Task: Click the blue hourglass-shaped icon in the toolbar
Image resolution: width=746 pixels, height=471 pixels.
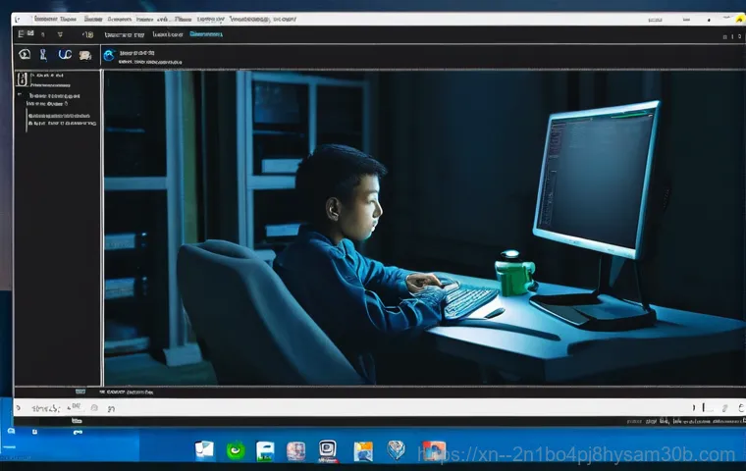Action: (43, 55)
